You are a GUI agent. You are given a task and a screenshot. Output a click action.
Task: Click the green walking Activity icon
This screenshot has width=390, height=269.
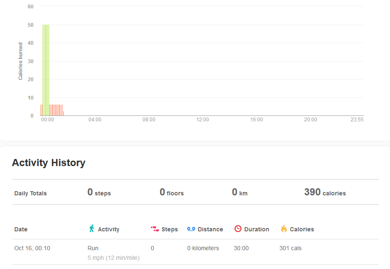tap(92, 228)
